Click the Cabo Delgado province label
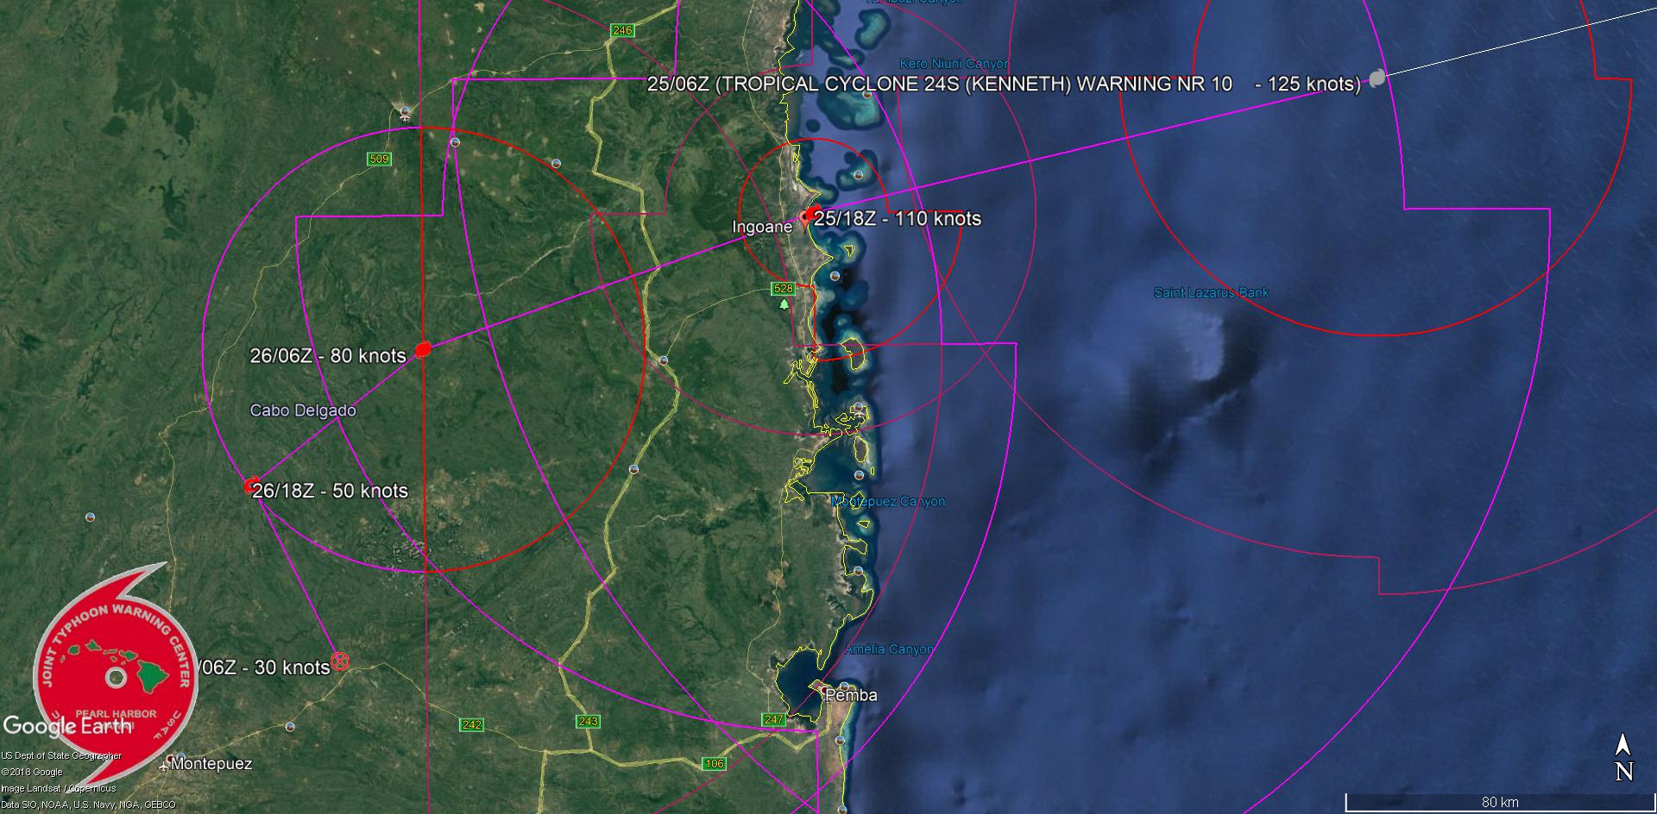Screen dimensions: 1657x814 coord(303,410)
